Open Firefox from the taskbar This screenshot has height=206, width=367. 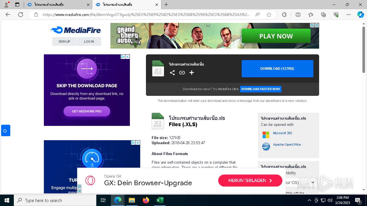pos(146,200)
